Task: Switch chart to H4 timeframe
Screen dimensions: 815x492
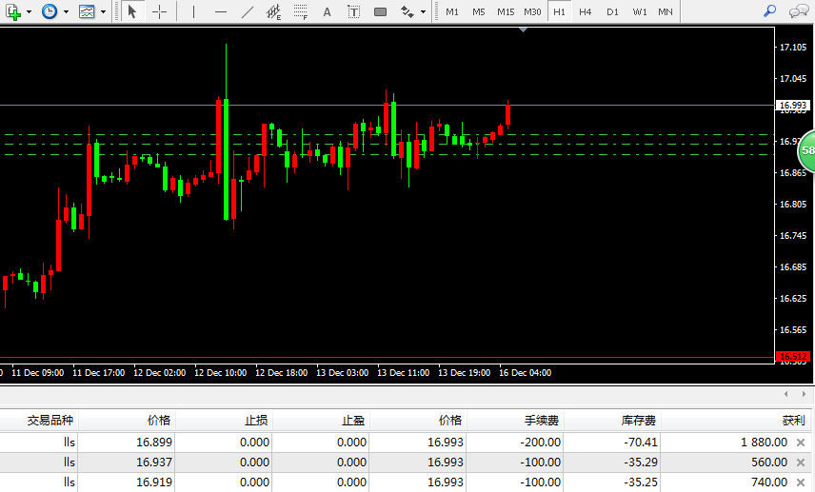Action: [x=586, y=11]
